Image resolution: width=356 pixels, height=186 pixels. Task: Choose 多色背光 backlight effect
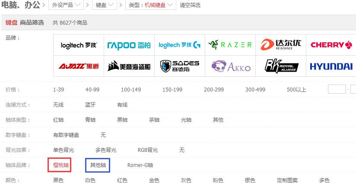coord(106,150)
